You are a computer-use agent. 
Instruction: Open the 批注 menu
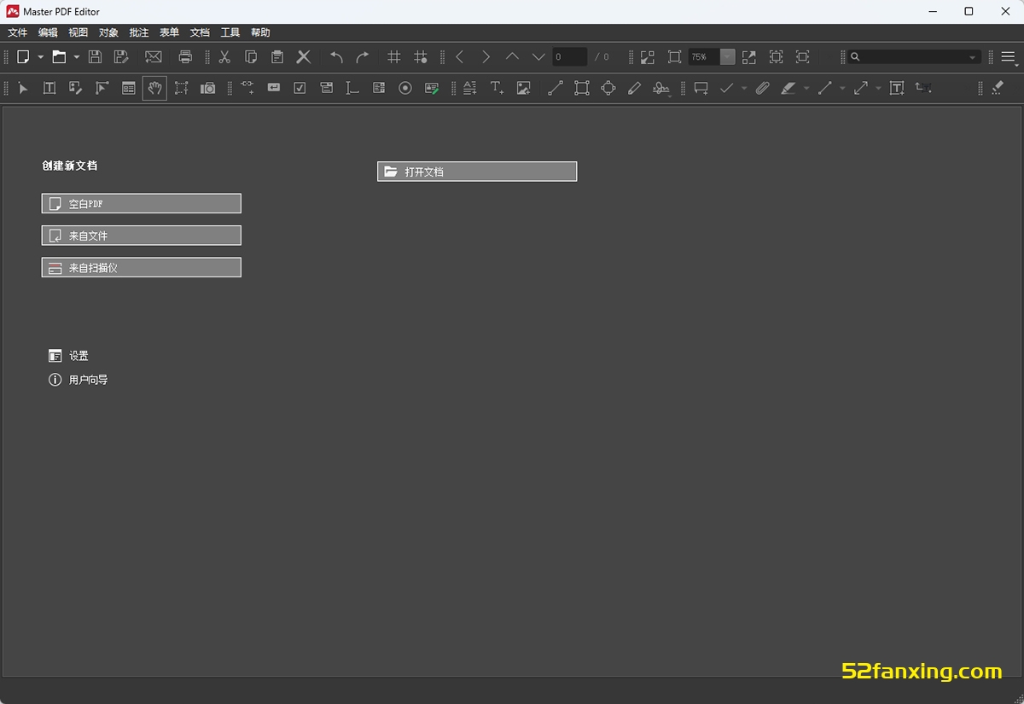139,32
